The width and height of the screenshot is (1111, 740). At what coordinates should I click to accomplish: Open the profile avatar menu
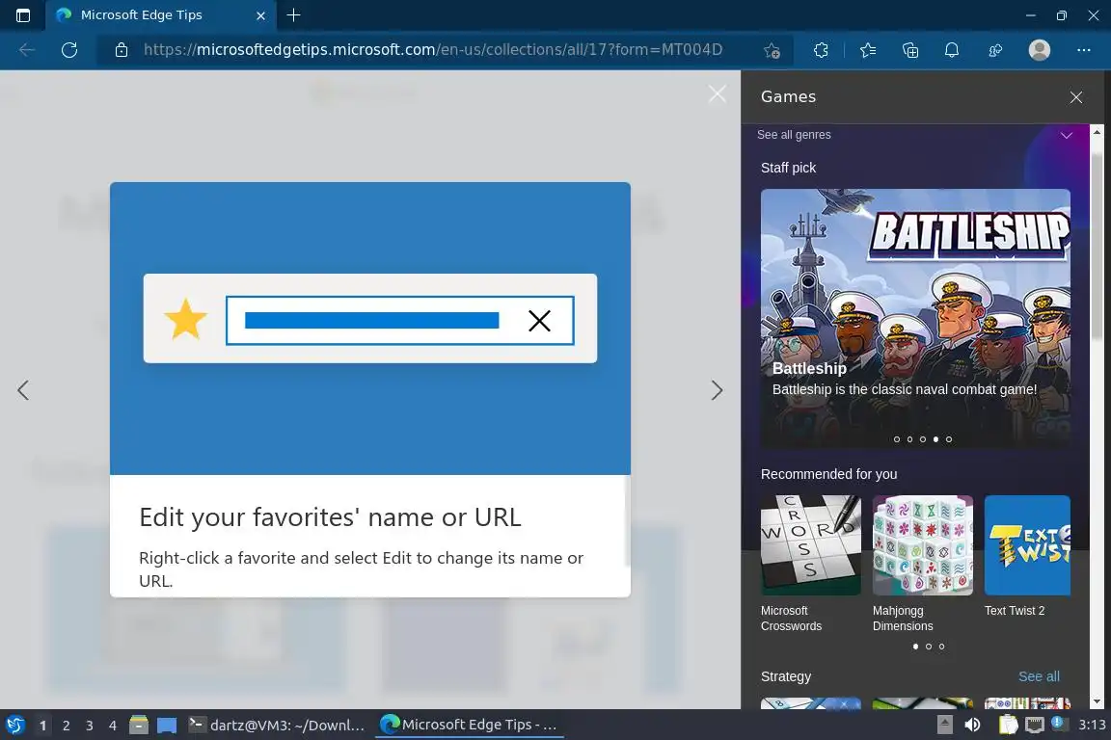[x=1040, y=49]
